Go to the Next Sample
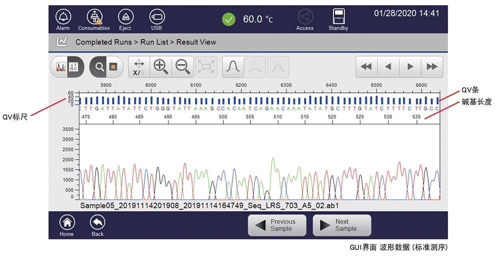 pos(342,226)
